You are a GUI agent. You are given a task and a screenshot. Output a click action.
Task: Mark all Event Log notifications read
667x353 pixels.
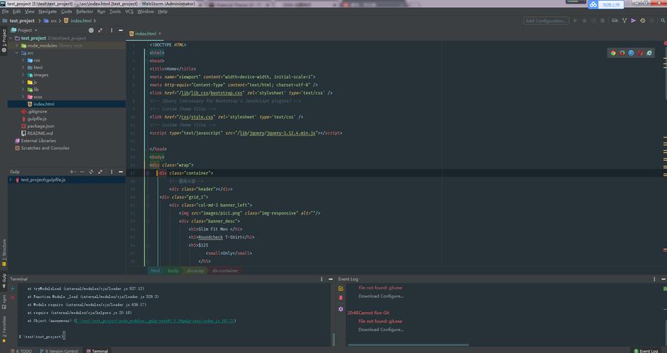[341, 288]
